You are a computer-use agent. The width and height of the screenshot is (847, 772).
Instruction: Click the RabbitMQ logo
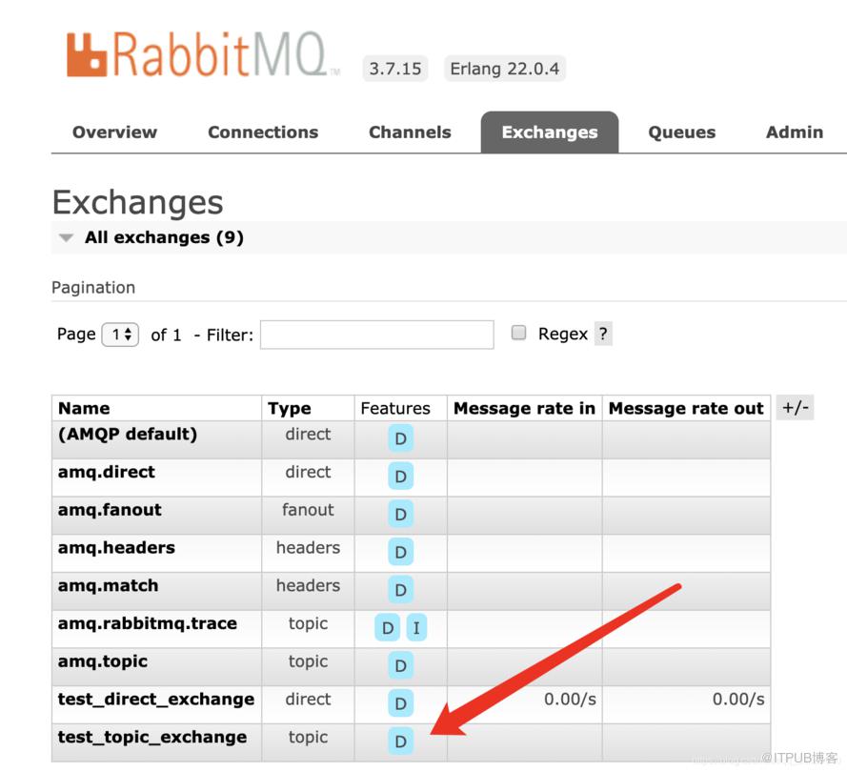(x=203, y=54)
